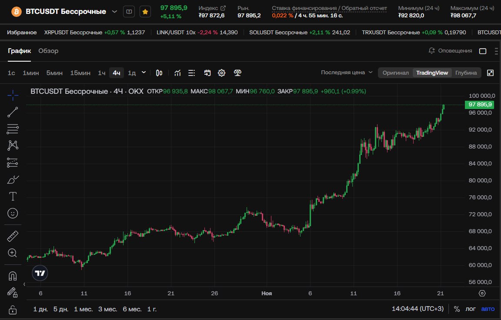Viewport: 501px width, 320px height.
Task: Switch to the Обзор tab
Action: click(x=48, y=51)
